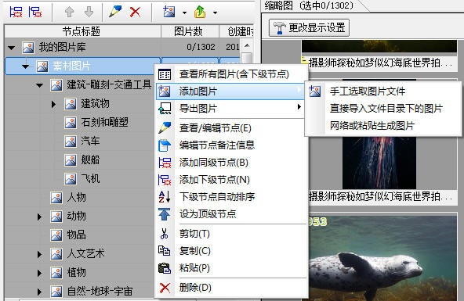Select 手工选取图片文件 in the submenu
This screenshot has height=301, width=464.
(368, 91)
